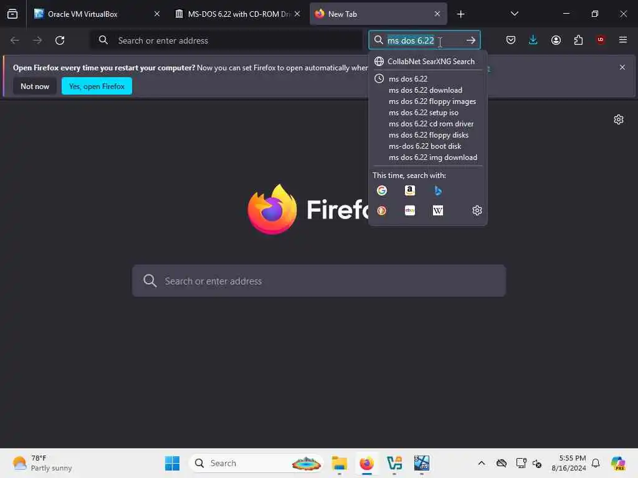Image resolution: width=638 pixels, height=478 pixels.
Task: Open the cloud sync tray icon
Action: click(x=502, y=463)
